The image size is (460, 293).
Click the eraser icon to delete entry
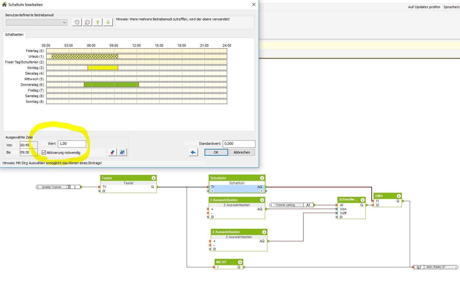112,152
